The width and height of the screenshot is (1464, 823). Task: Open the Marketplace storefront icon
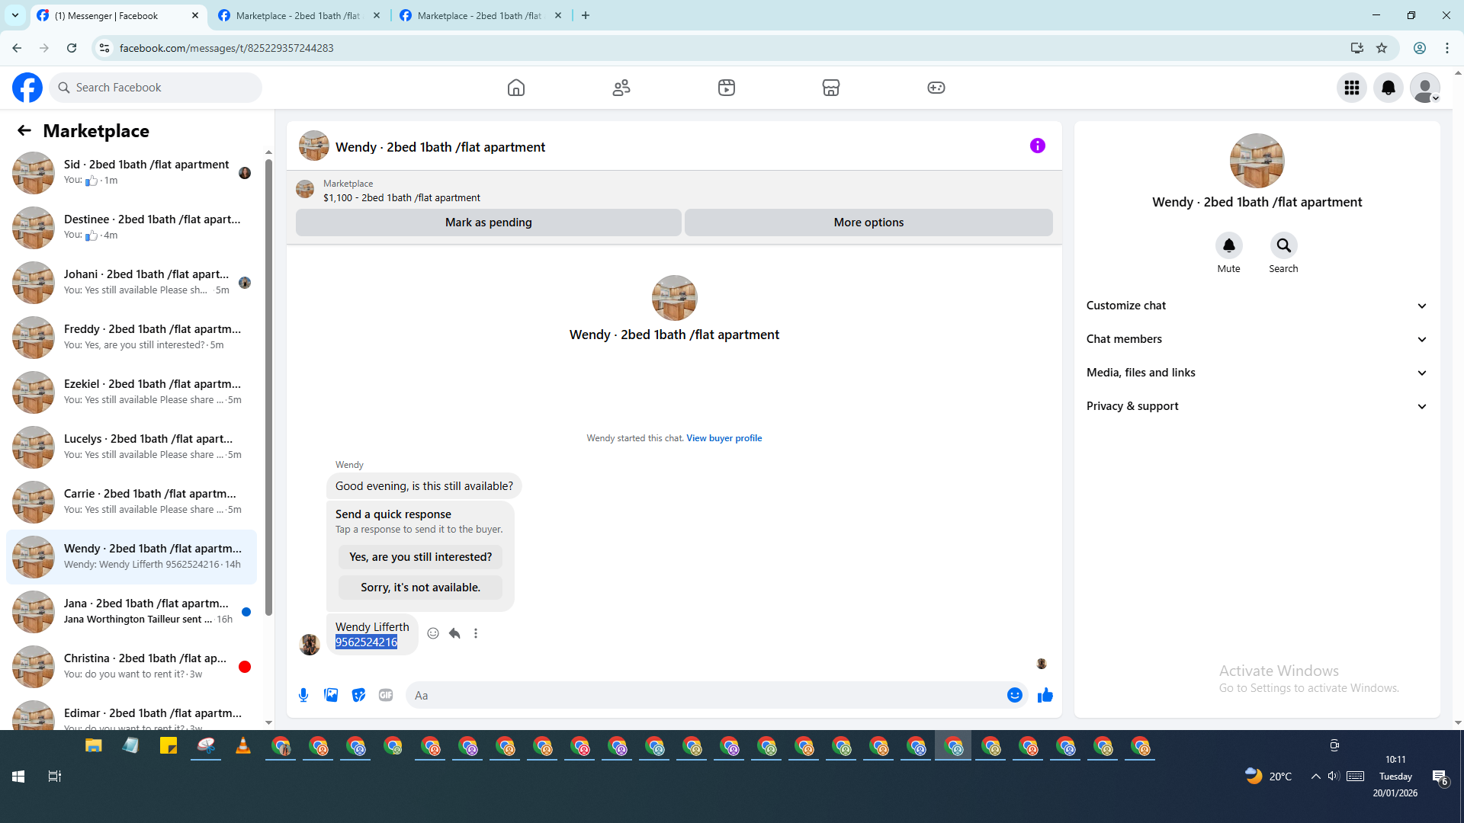[x=831, y=88]
